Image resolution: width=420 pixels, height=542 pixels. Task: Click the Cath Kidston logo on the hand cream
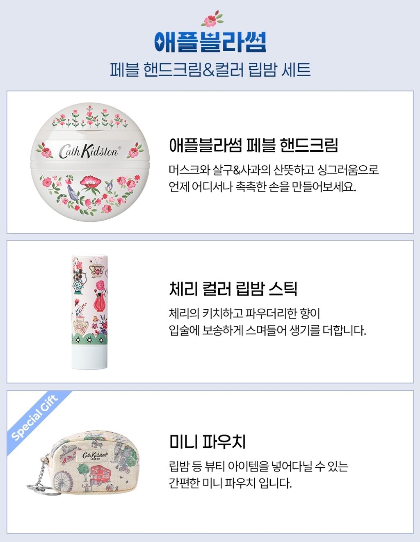pos(90,151)
